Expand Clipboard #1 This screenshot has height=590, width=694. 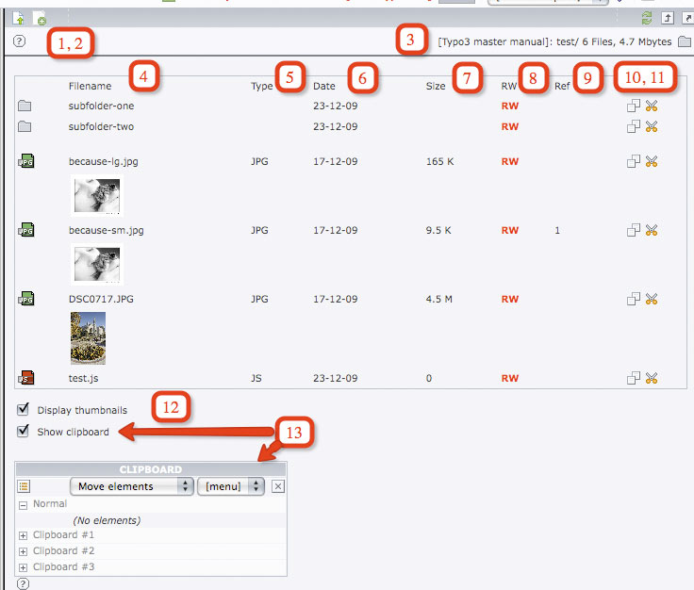(24, 535)
